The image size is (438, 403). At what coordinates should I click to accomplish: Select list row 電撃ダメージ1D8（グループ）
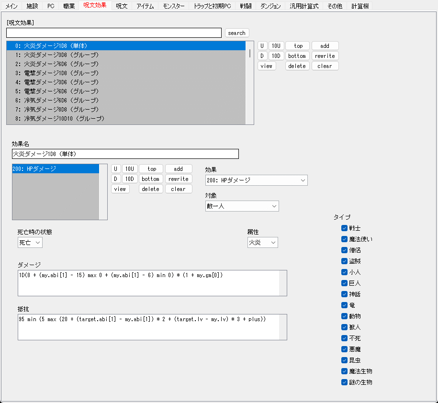click(126, 73)
